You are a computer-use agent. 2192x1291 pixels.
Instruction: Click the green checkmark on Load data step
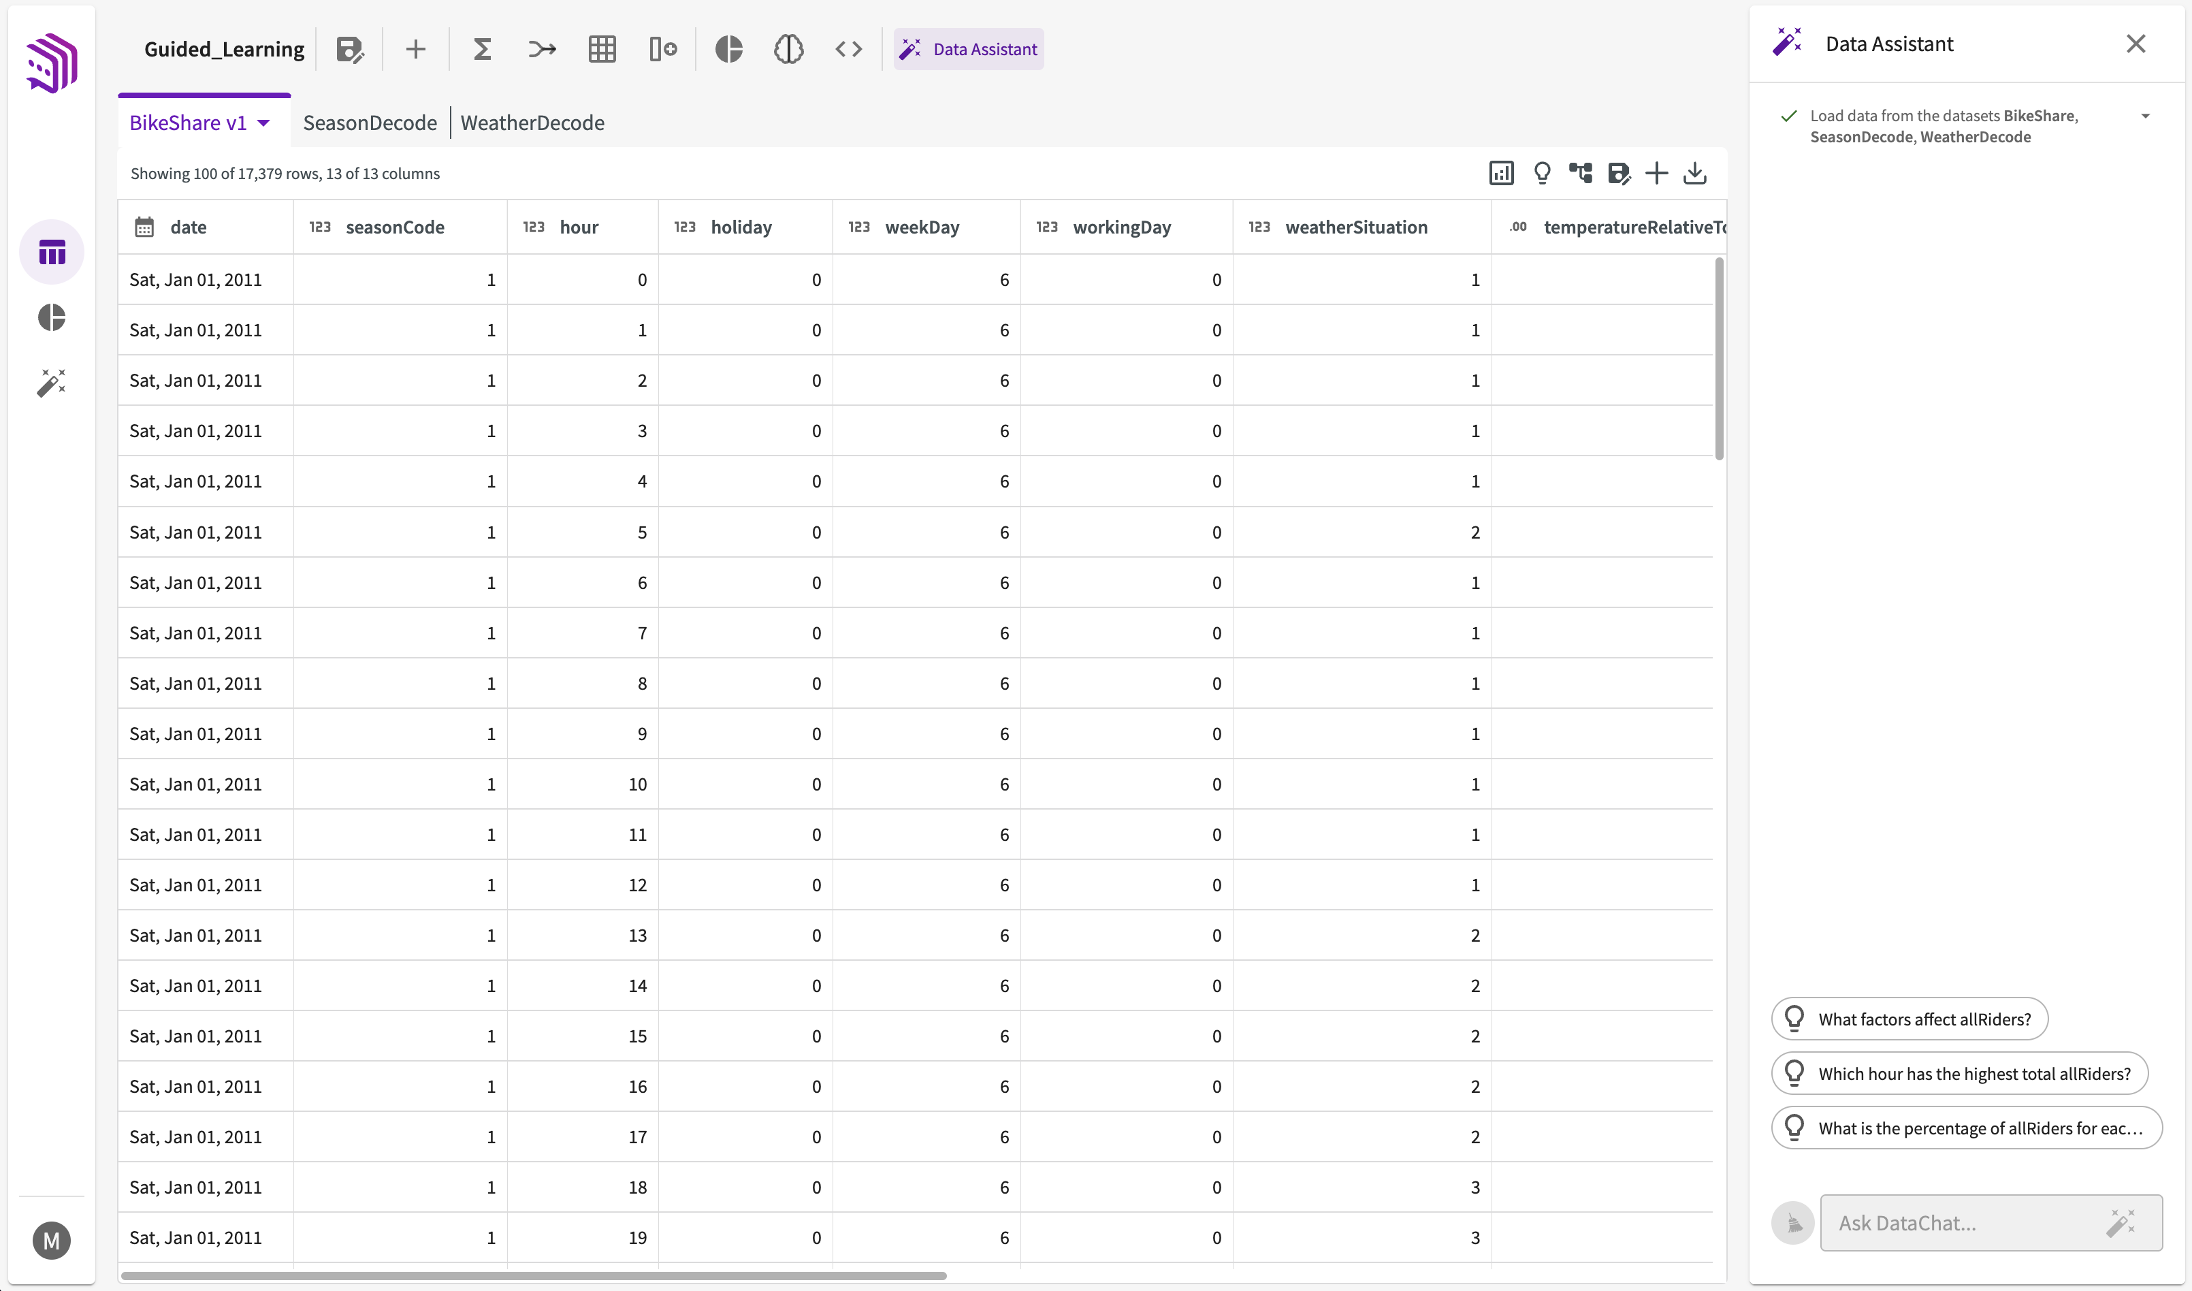click(x=1788, y=116)
